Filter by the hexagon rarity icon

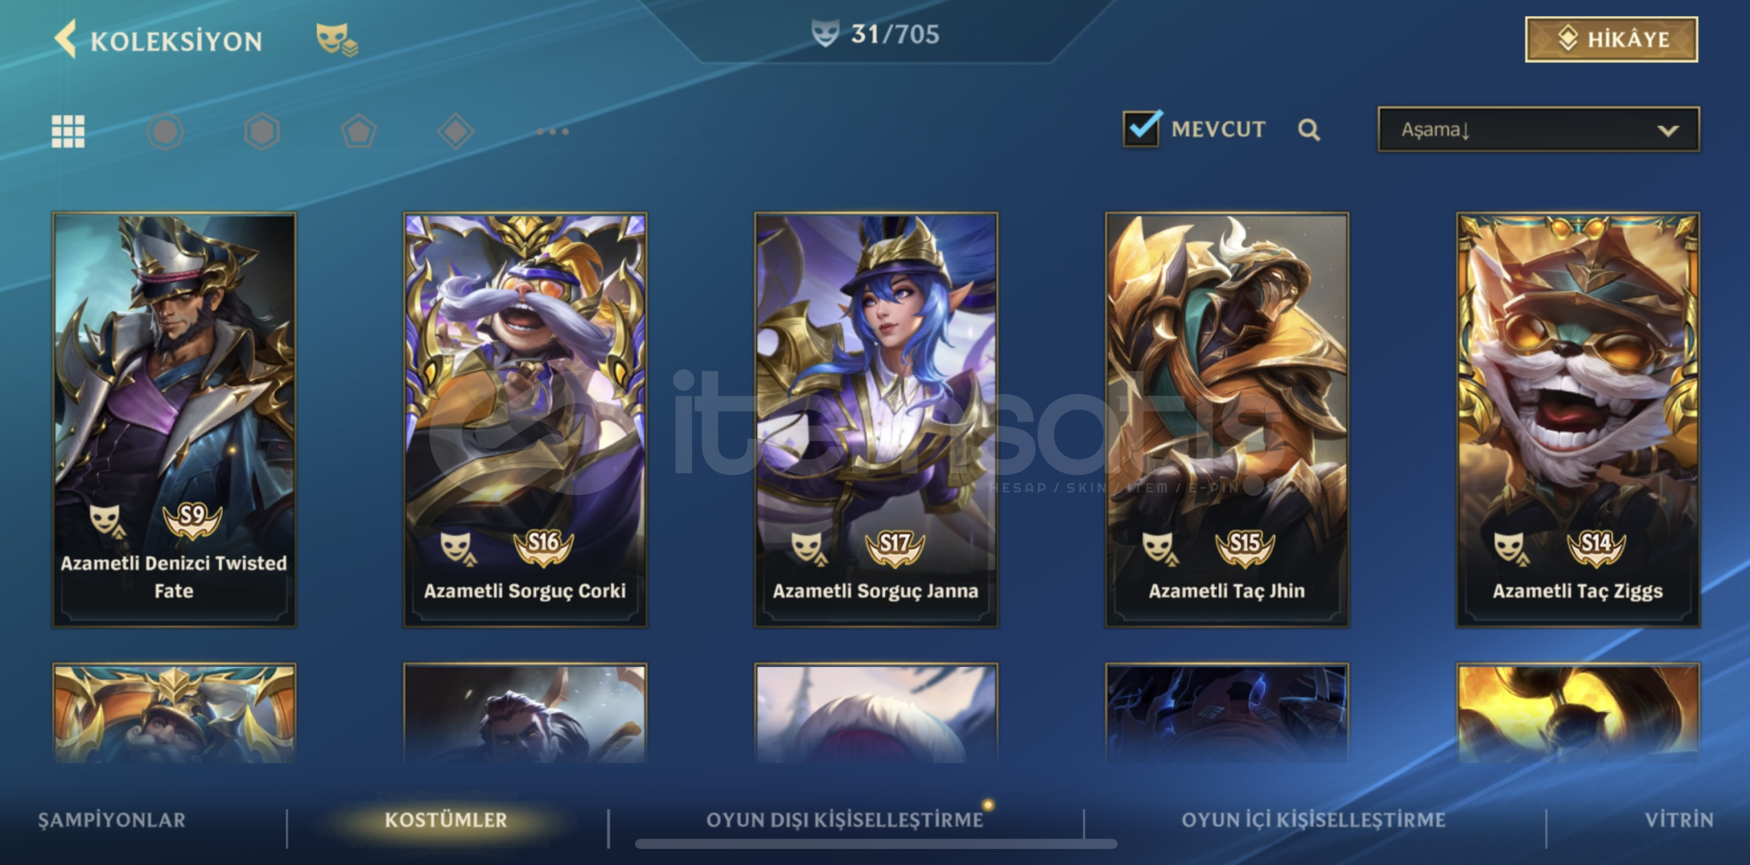coord(262,131)
